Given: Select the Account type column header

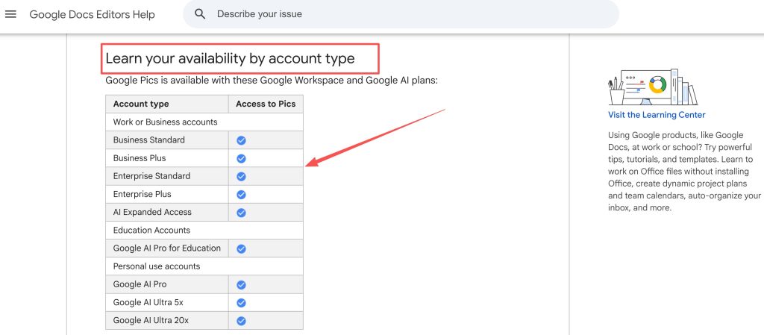Looking at the screenshot, I should pos(167,104).
